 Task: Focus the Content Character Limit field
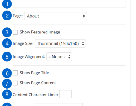pos(65,94)
